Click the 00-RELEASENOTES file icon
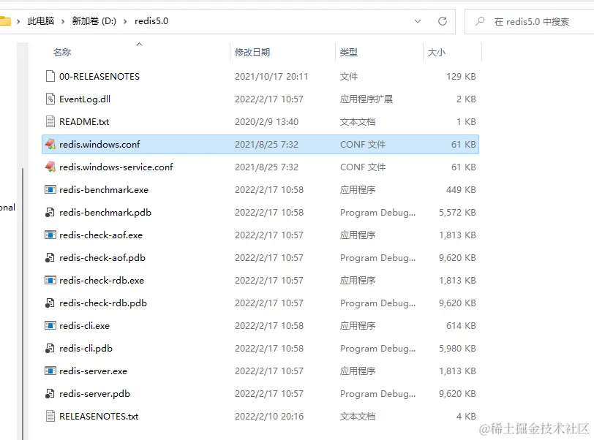 tap(50, 77)
